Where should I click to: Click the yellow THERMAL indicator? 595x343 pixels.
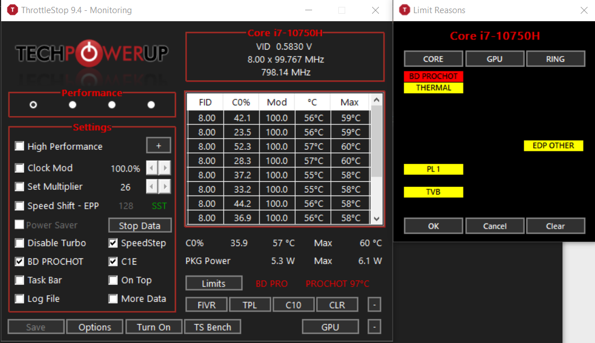(433, 87)
